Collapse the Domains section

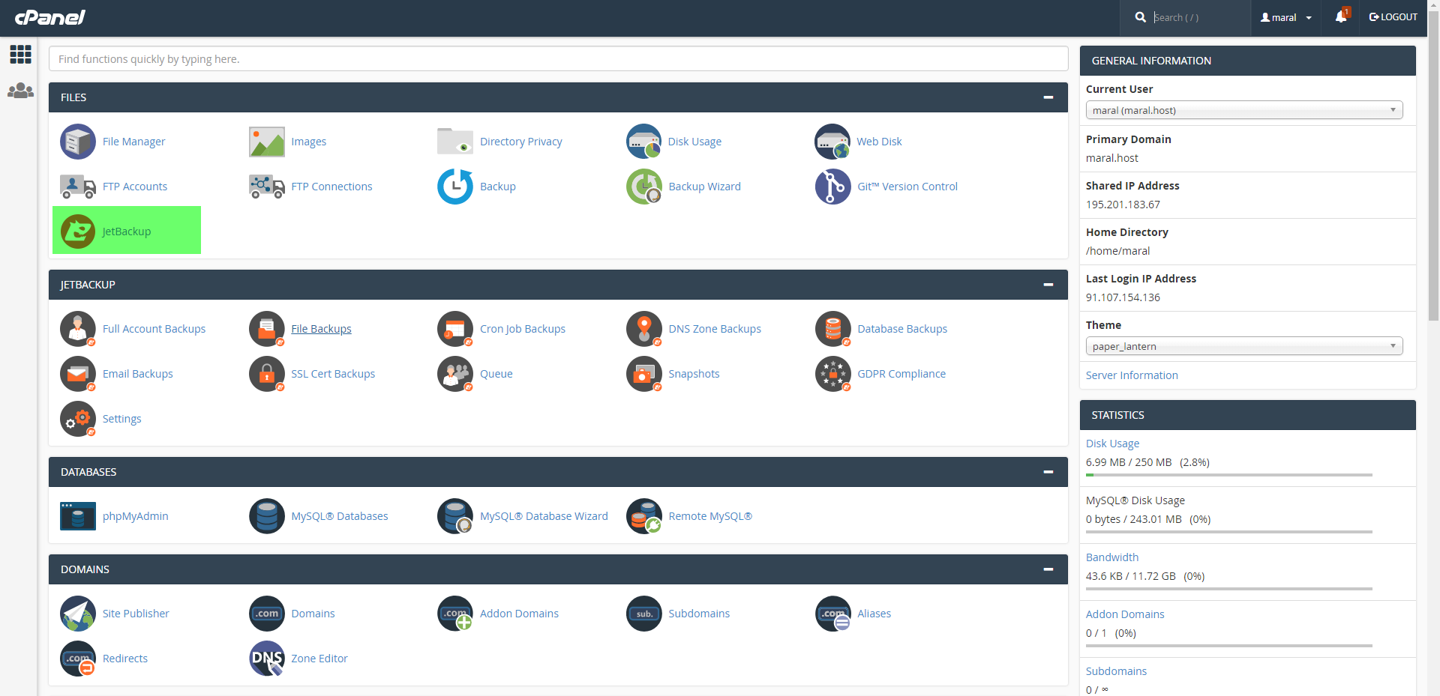(1048, 569)
